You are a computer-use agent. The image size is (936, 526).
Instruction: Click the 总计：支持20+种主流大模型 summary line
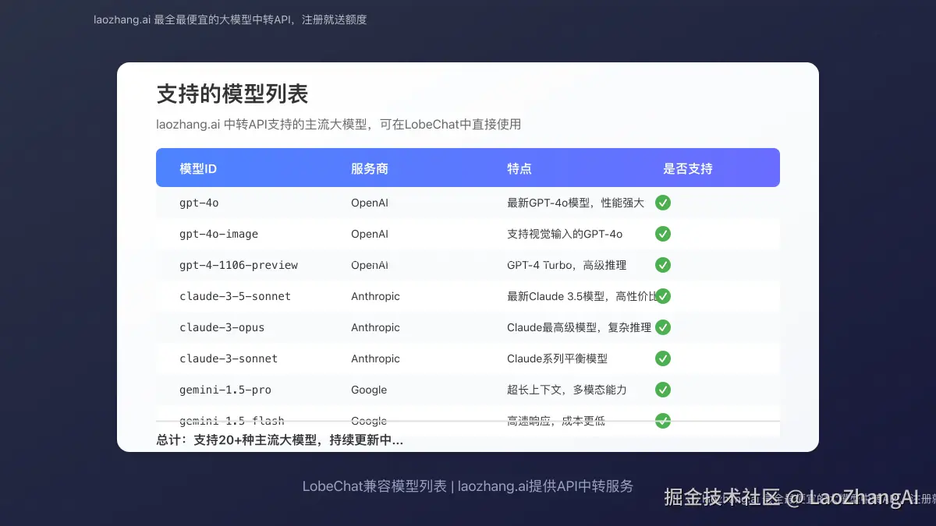[x=280, y=440]
